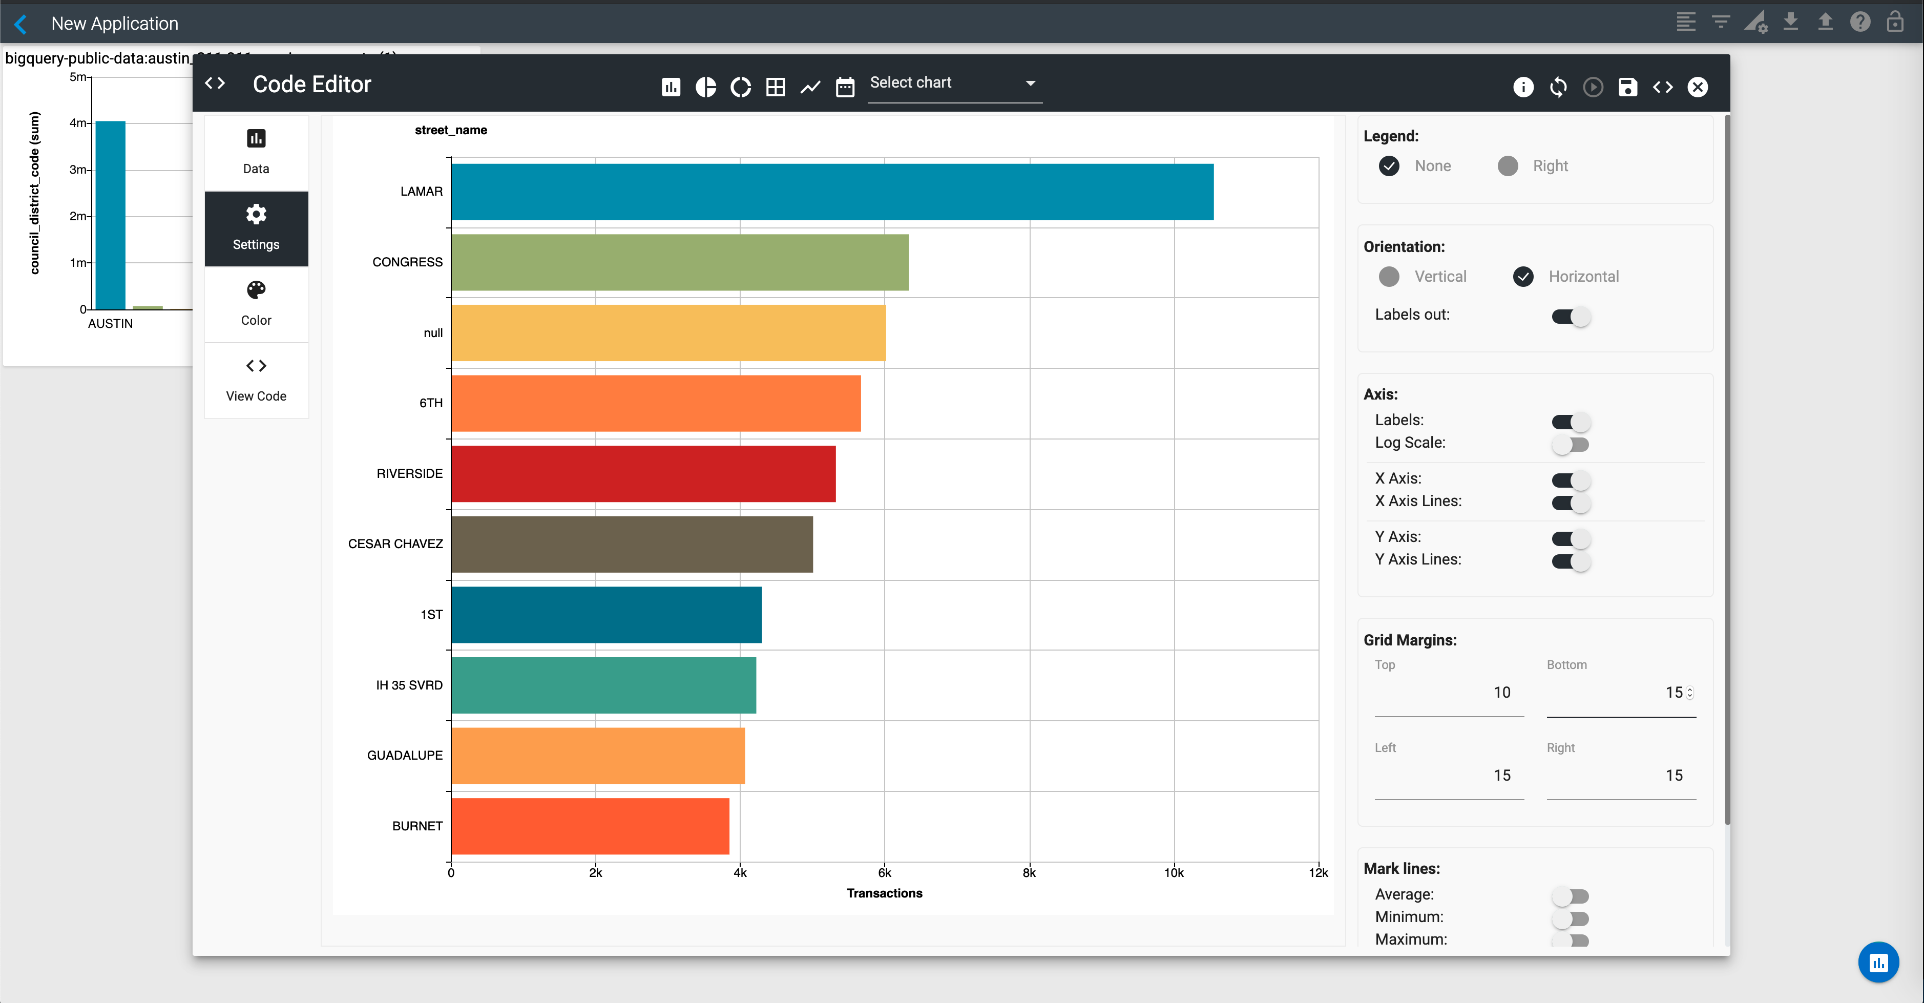
Task: Click the blue floating chart button
Action: pos(1878,962)
